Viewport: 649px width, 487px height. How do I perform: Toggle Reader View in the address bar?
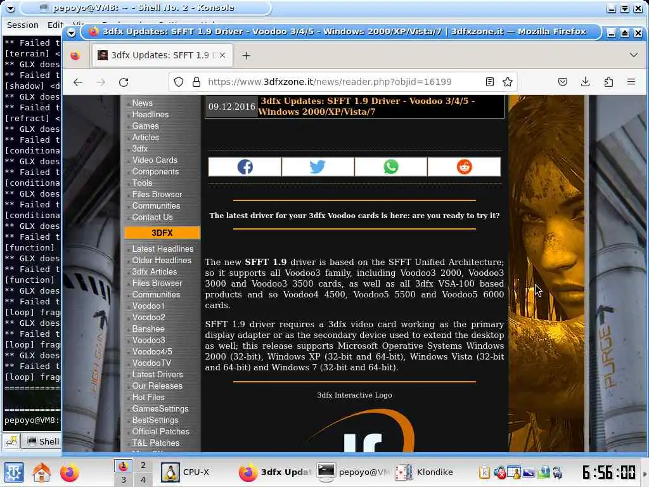pos(490,82)
